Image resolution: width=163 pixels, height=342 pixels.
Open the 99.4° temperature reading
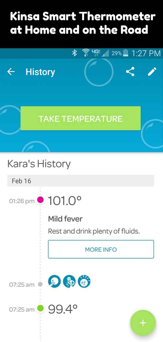[x=63, y=309]
